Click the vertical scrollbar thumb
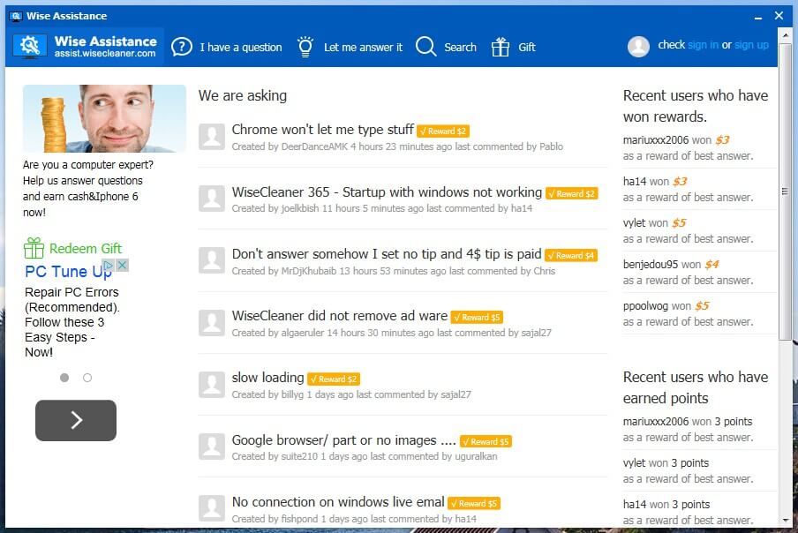 click(x=786, y=191)
